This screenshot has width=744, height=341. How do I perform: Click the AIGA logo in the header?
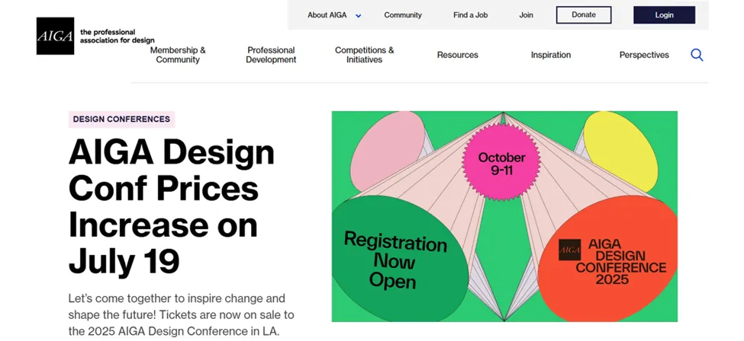tap(55, 36)
